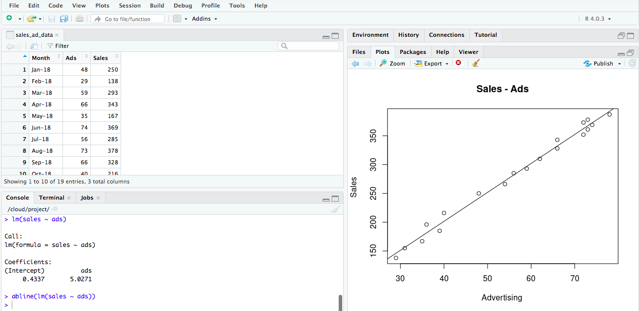
Task: Open the Plots menu
Action: click(102, 6)
